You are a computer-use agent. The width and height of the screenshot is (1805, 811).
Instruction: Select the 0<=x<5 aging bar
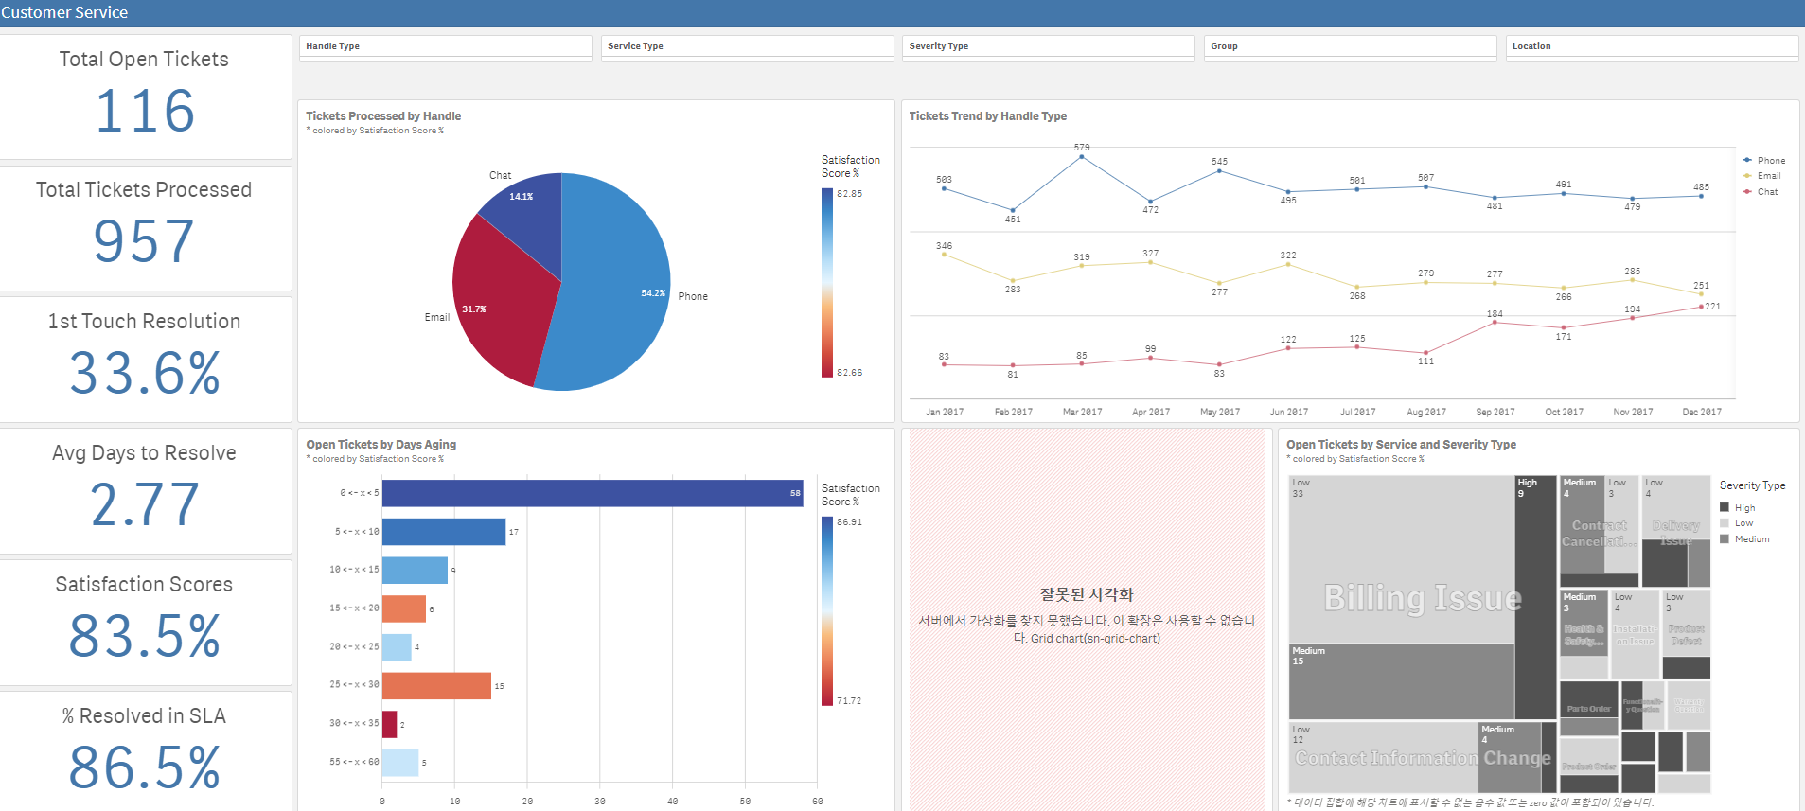[x=593, y=493]
